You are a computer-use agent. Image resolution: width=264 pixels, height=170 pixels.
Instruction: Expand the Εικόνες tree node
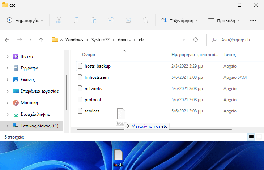[x=7, y=80]
